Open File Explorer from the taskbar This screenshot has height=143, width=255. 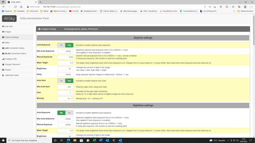[75, 140]
